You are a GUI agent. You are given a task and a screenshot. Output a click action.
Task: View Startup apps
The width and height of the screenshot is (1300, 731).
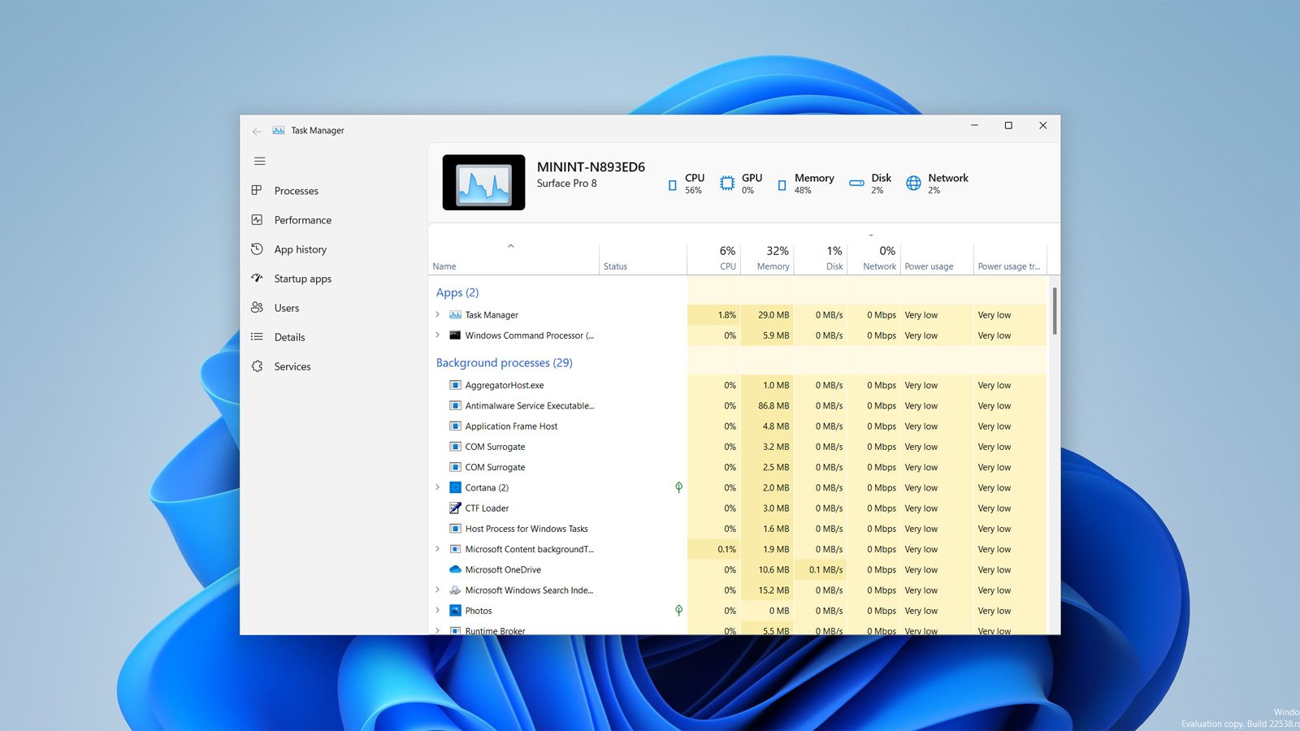click(302, 279)
